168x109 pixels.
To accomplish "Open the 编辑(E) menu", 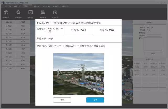I will click(x=17, y=6).
